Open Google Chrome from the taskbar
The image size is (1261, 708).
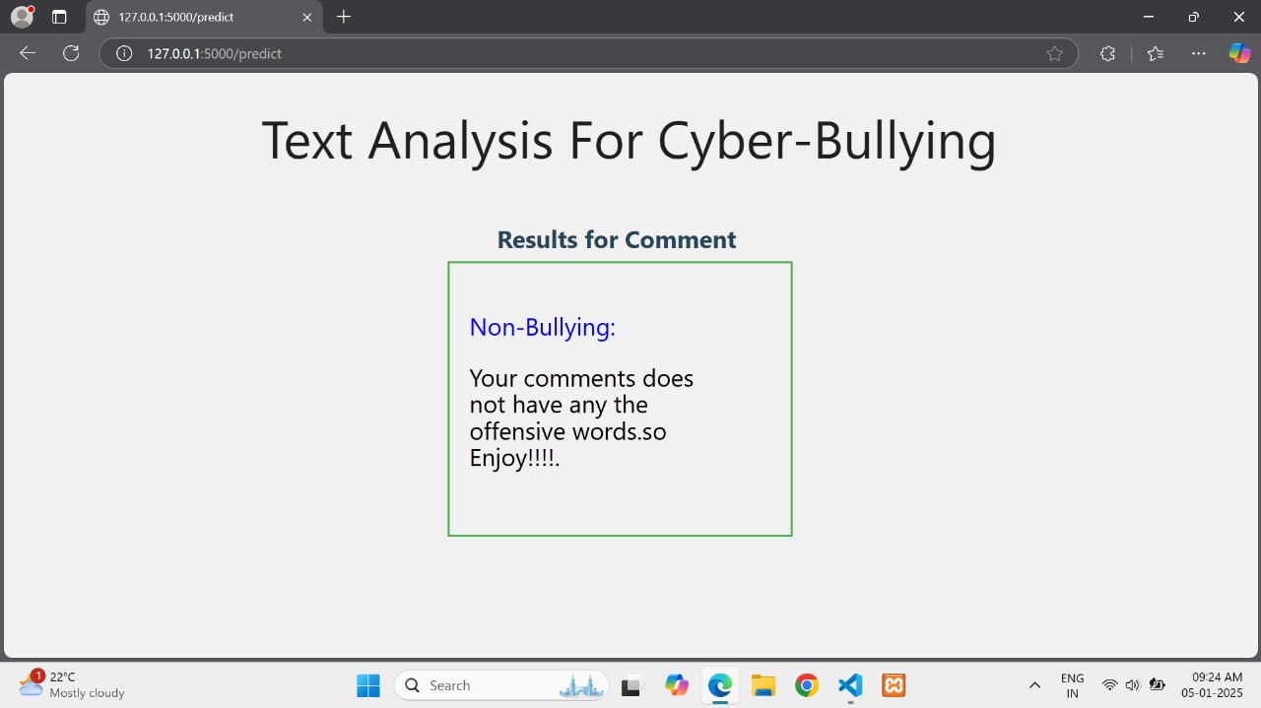coord(807,685)
